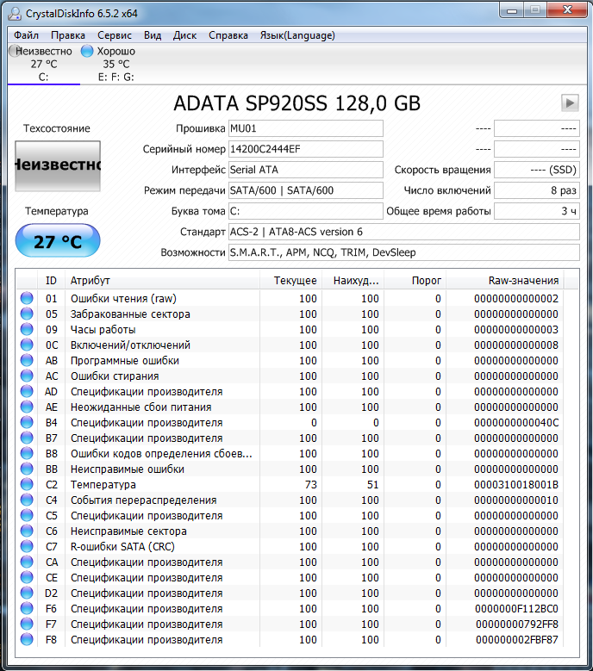Click the CrystalDiskInfo title bar app icon
593x671 pixels.
15,13
